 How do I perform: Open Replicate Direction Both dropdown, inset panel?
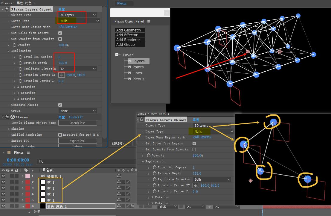point(212,179)
